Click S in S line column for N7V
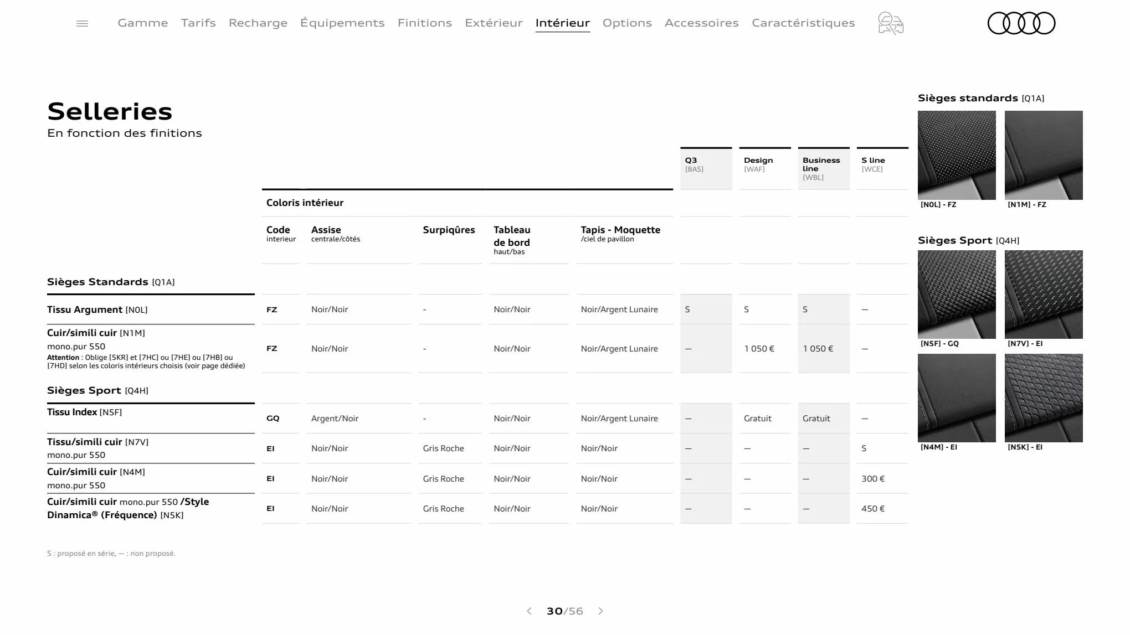 (864, 448)
